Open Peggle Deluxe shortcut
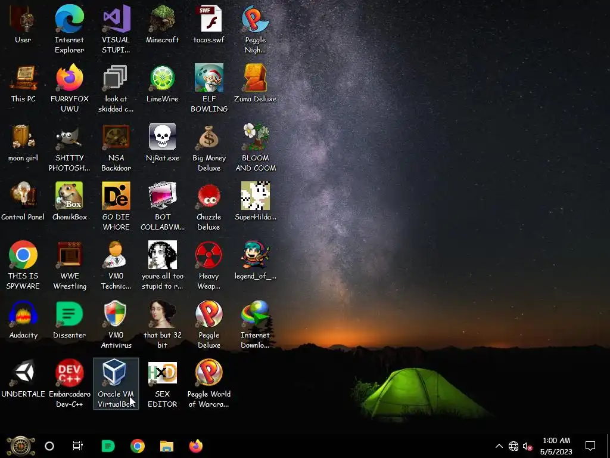Image resolution: width=610 pixels, height=458 pixels. [209, 325]
